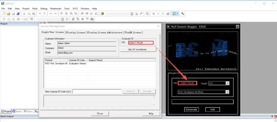Click the Undo arrow icon
This screenshot has height=122, width=277.
coord(40,14)
